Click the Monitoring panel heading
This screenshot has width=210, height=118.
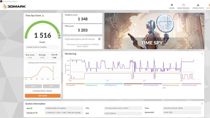pos(70,54)
